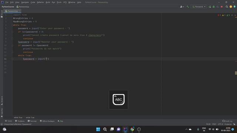Click the second while True breadcrumb
The width and height of the screenshot is (237, 133).
(x=30, y=117)
